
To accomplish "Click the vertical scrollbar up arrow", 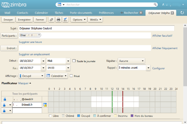I will [185, 25].
